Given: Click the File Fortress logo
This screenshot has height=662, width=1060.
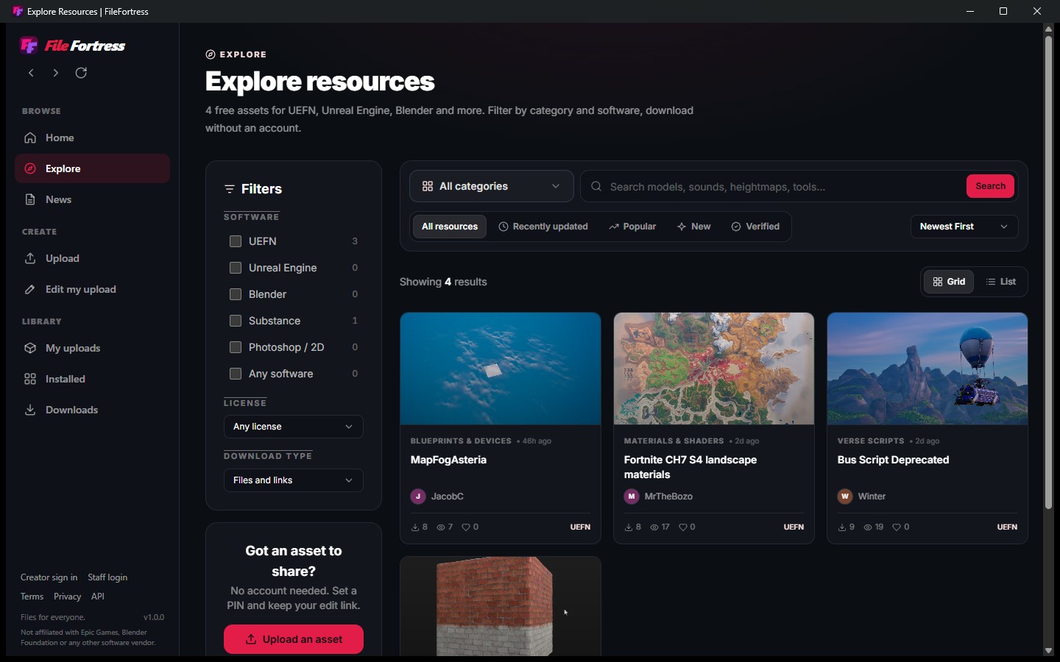Looking at the screenshot, I should (73, 46).
